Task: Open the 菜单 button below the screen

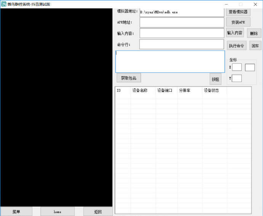Action: coord(16,211)
